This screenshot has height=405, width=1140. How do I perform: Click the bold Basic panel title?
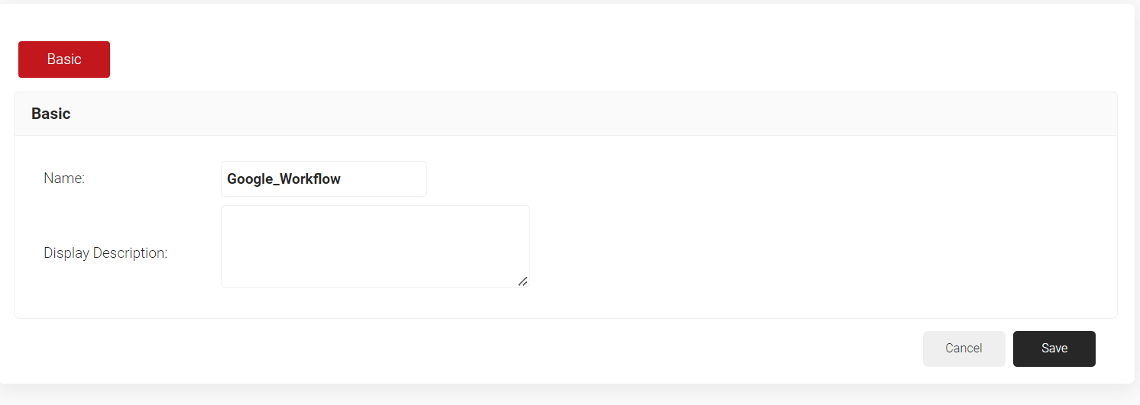(x=51, y=114)
